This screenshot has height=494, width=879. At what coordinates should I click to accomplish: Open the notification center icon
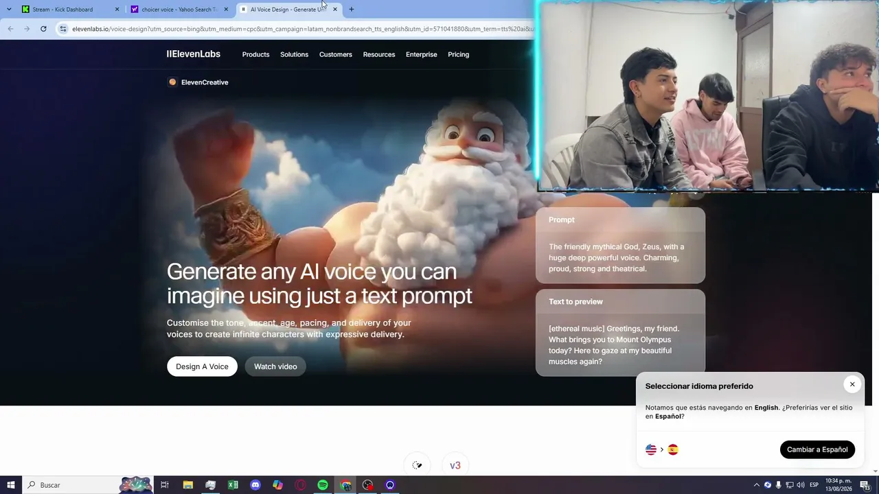click(865, 485)
